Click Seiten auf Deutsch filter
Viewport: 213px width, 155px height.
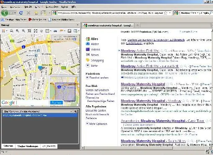pos(97,90)
